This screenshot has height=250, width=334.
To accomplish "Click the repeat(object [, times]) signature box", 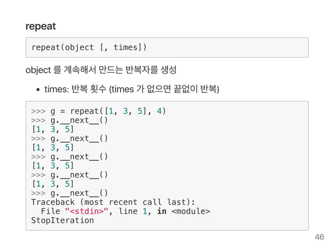I will pos(166,47).
